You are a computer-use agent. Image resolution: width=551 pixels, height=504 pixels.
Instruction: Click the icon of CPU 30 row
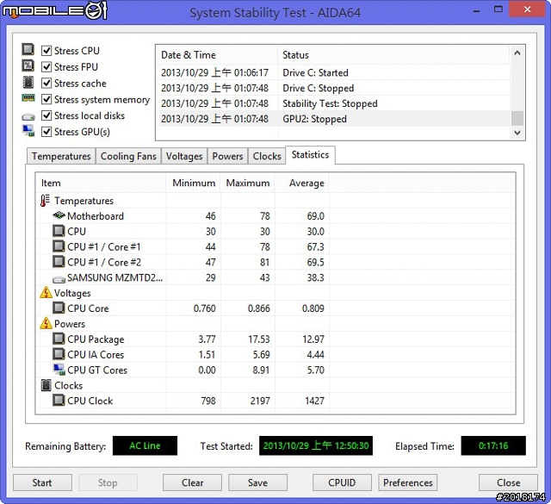point(59,231)
